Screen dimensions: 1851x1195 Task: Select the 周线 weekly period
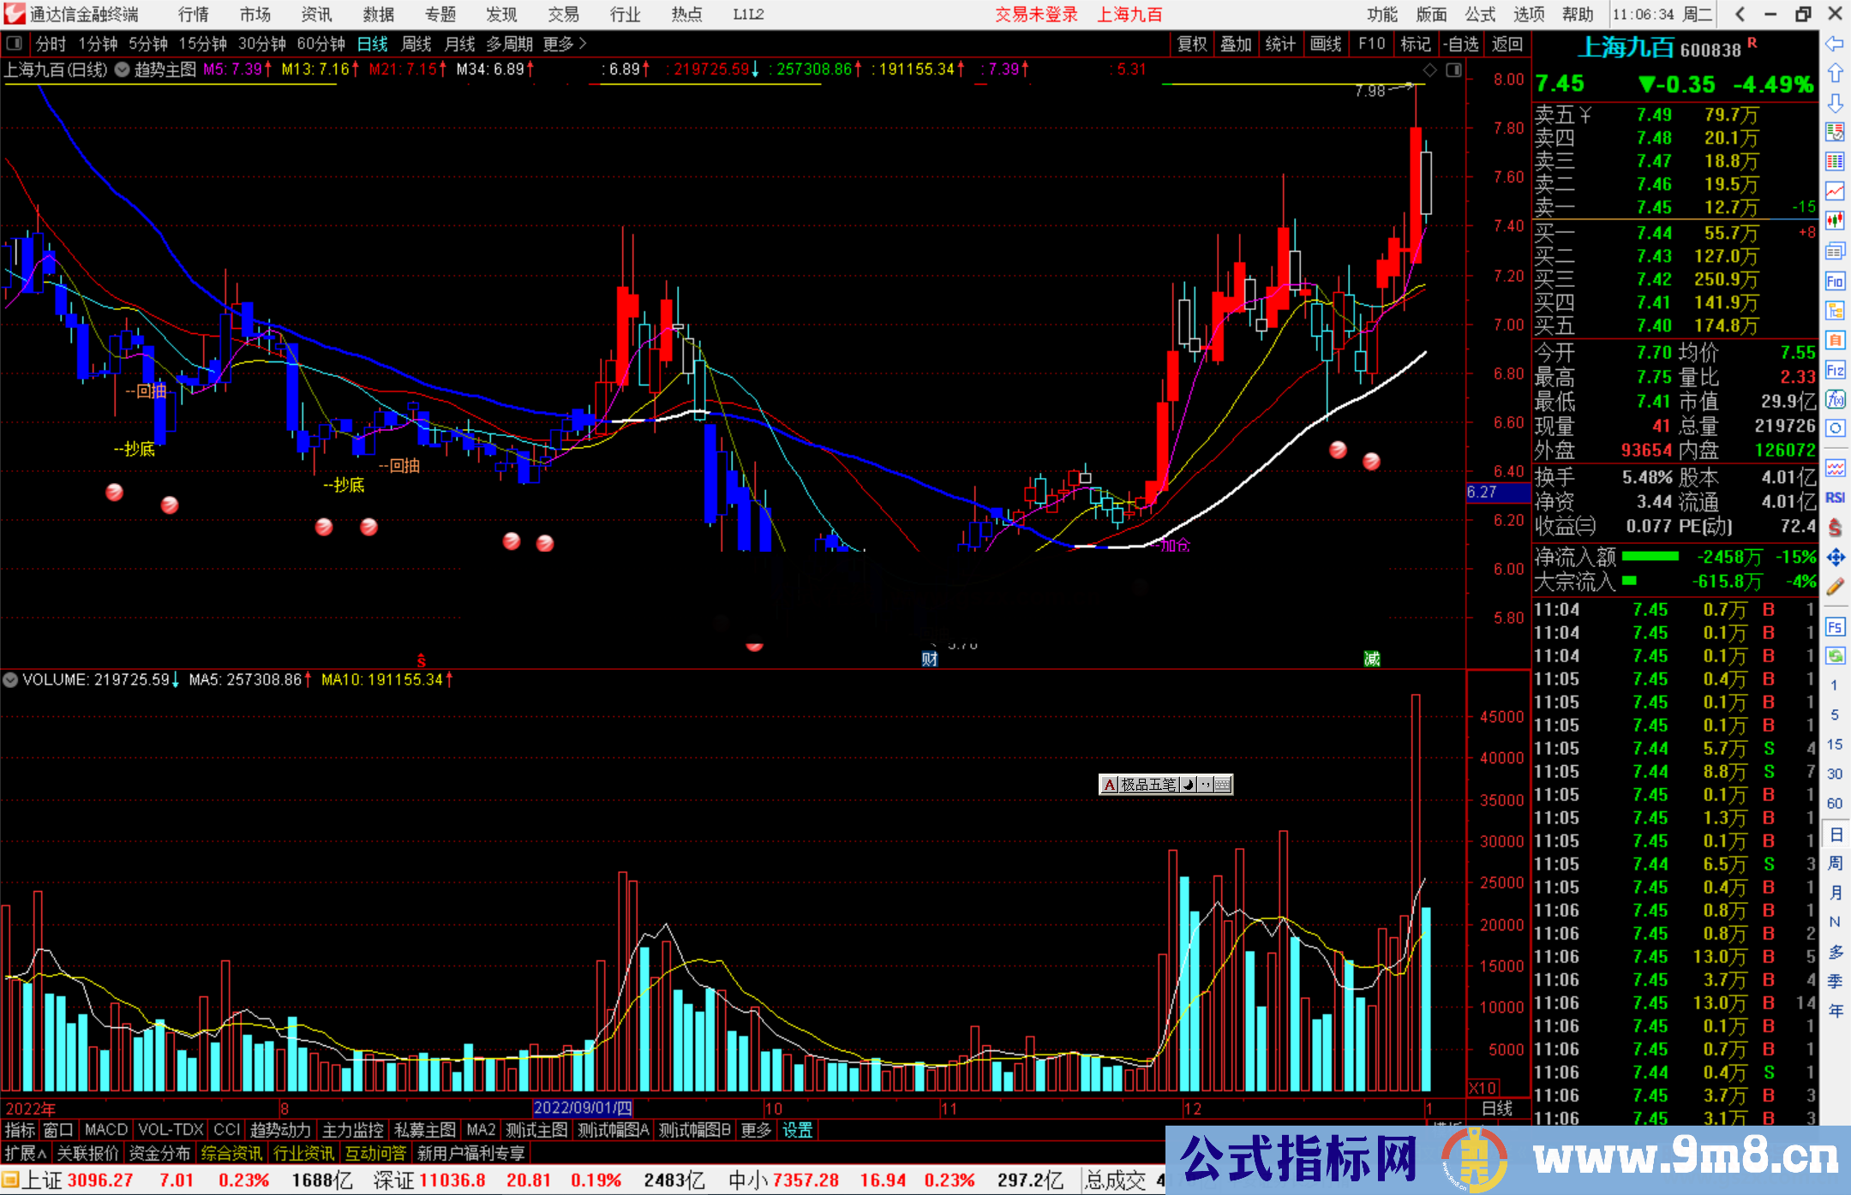[x=416, y=44]
